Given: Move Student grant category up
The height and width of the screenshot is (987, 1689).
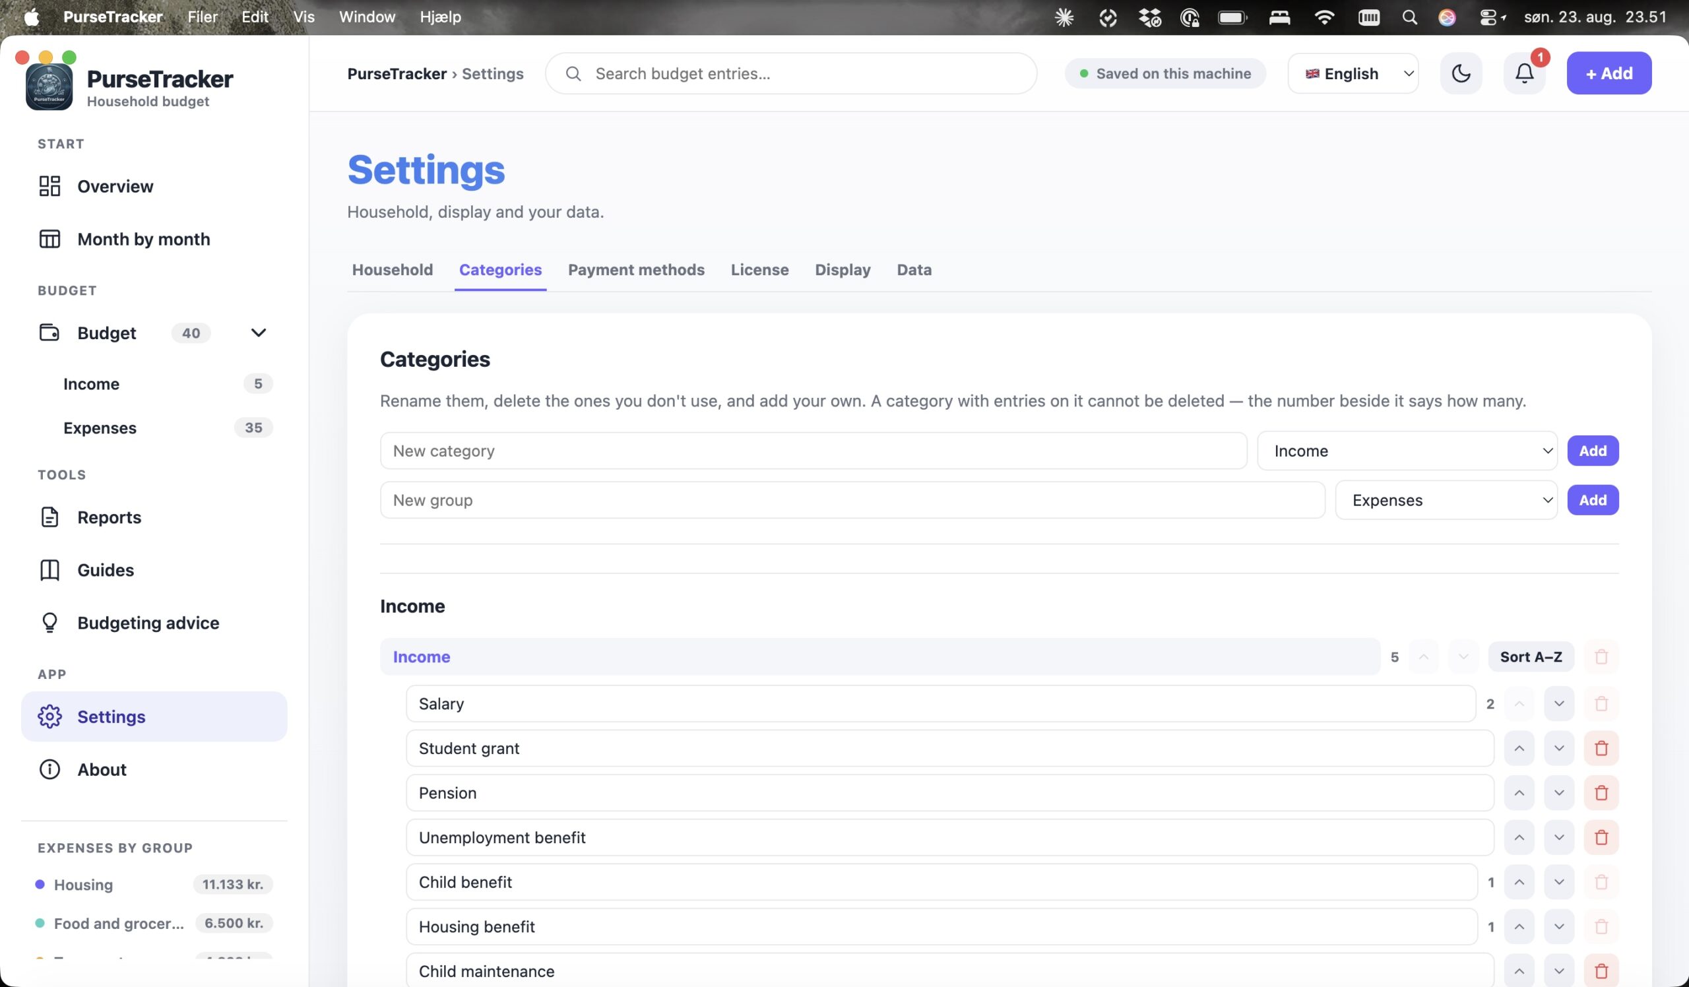Looking at the screenshot, I should [1519, 748].
